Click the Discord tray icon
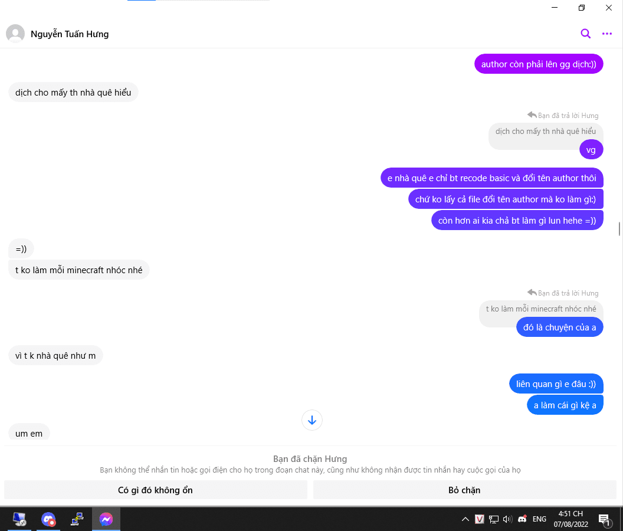The image size is (623, 531). click(523, 519)
